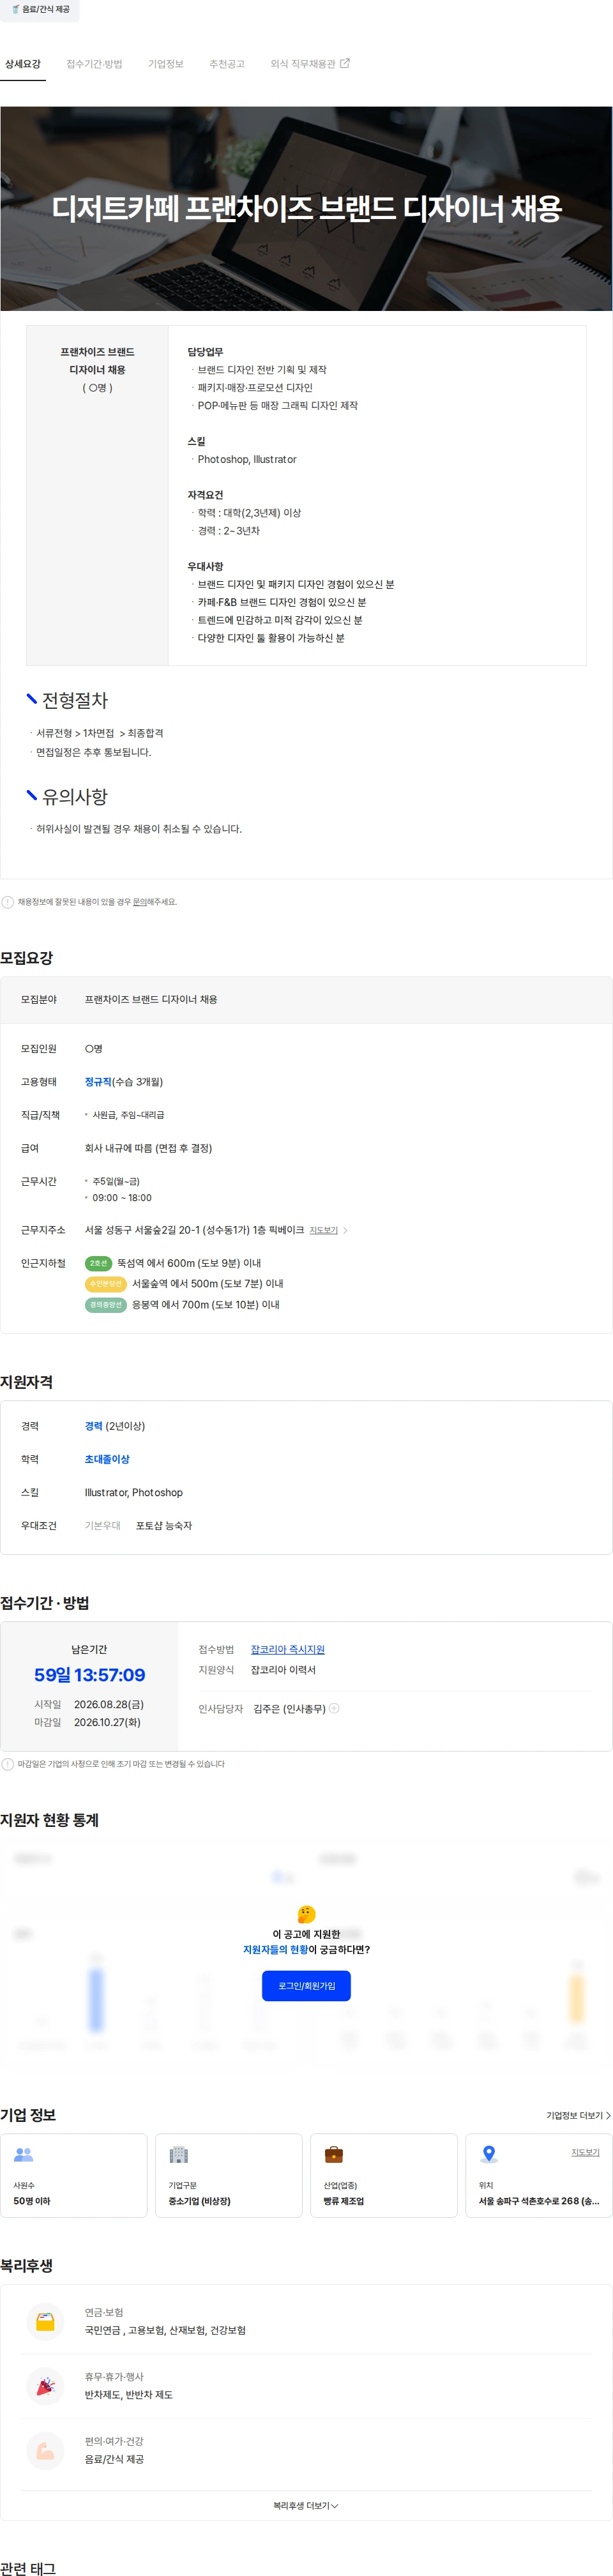Image resolution: width=613 pixels, height=2576 pixels.
Task: Click the info icon beside the 마감일 notice
Action: click(x=8, y=1764)
